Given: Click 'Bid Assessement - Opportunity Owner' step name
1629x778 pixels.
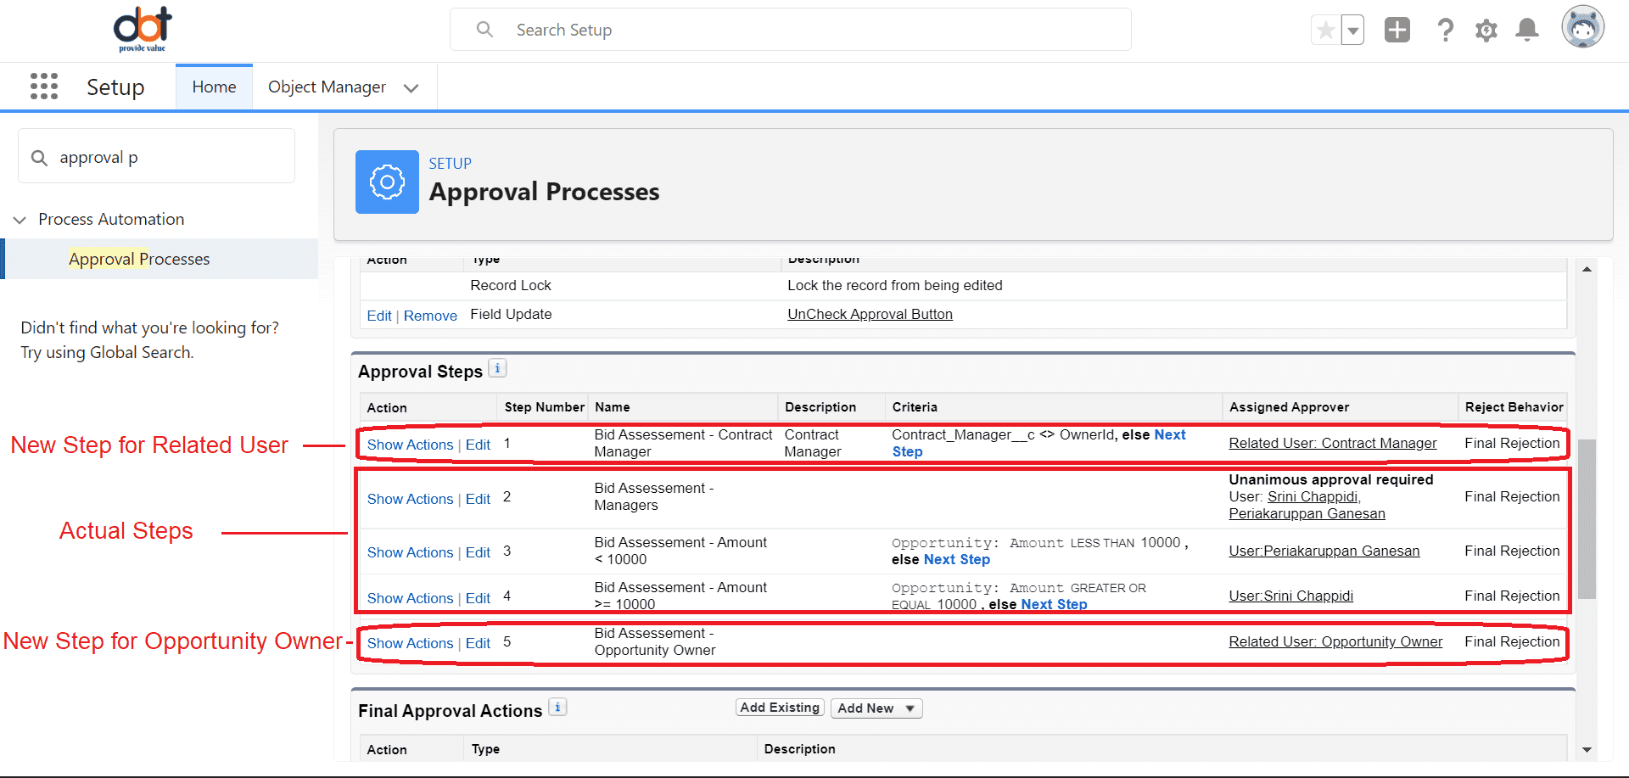Looking at the screenshot, I should (x=654, y=641).
